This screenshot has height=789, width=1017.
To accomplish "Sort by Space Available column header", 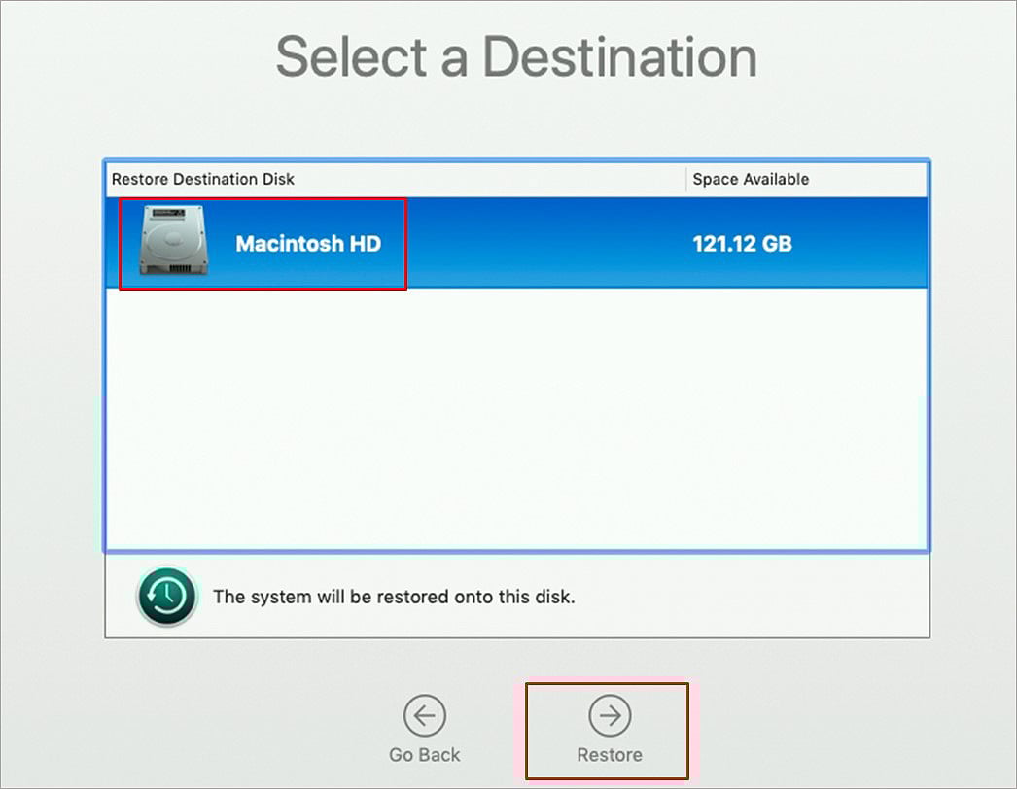I will tap(807, 179).
